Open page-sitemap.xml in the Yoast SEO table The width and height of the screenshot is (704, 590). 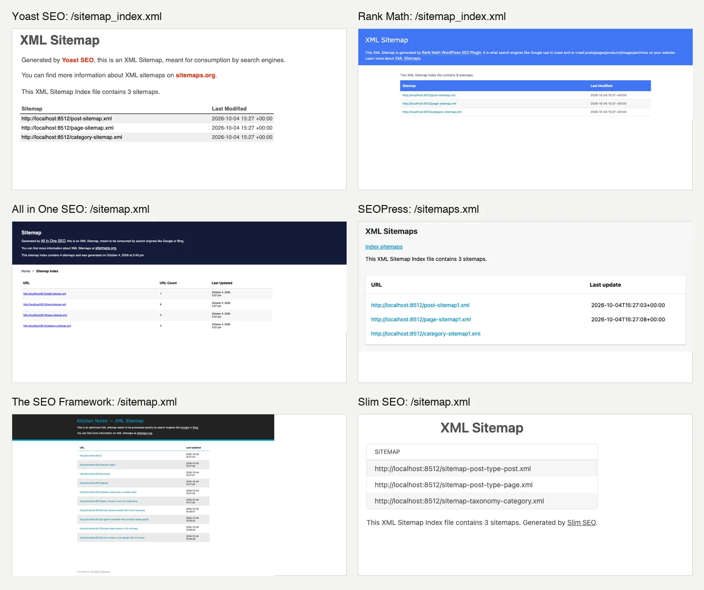[67, 128]
